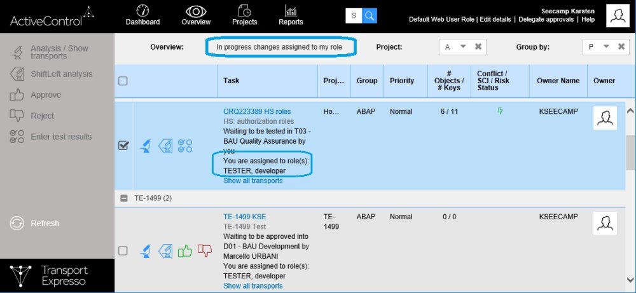Open the Reports bar chart icon

[x=291, y=11]
